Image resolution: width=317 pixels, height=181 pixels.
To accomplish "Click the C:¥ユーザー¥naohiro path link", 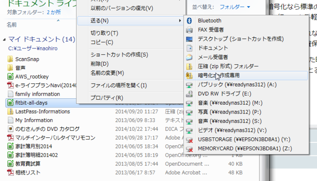I will click(x=33, y=49).
